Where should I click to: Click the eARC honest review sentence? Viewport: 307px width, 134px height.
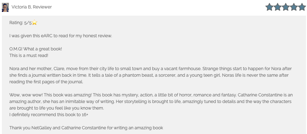coord(61,36)
